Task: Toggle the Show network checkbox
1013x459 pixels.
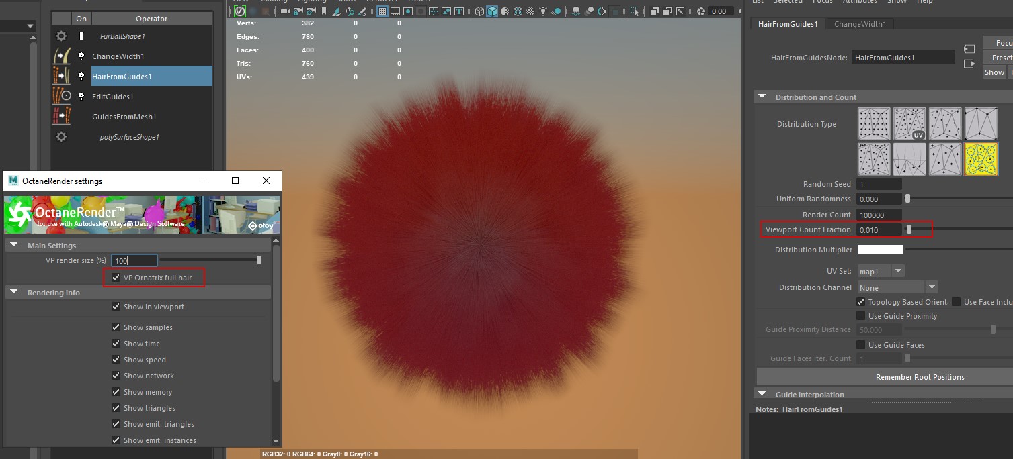Action: tap(116, 376)
